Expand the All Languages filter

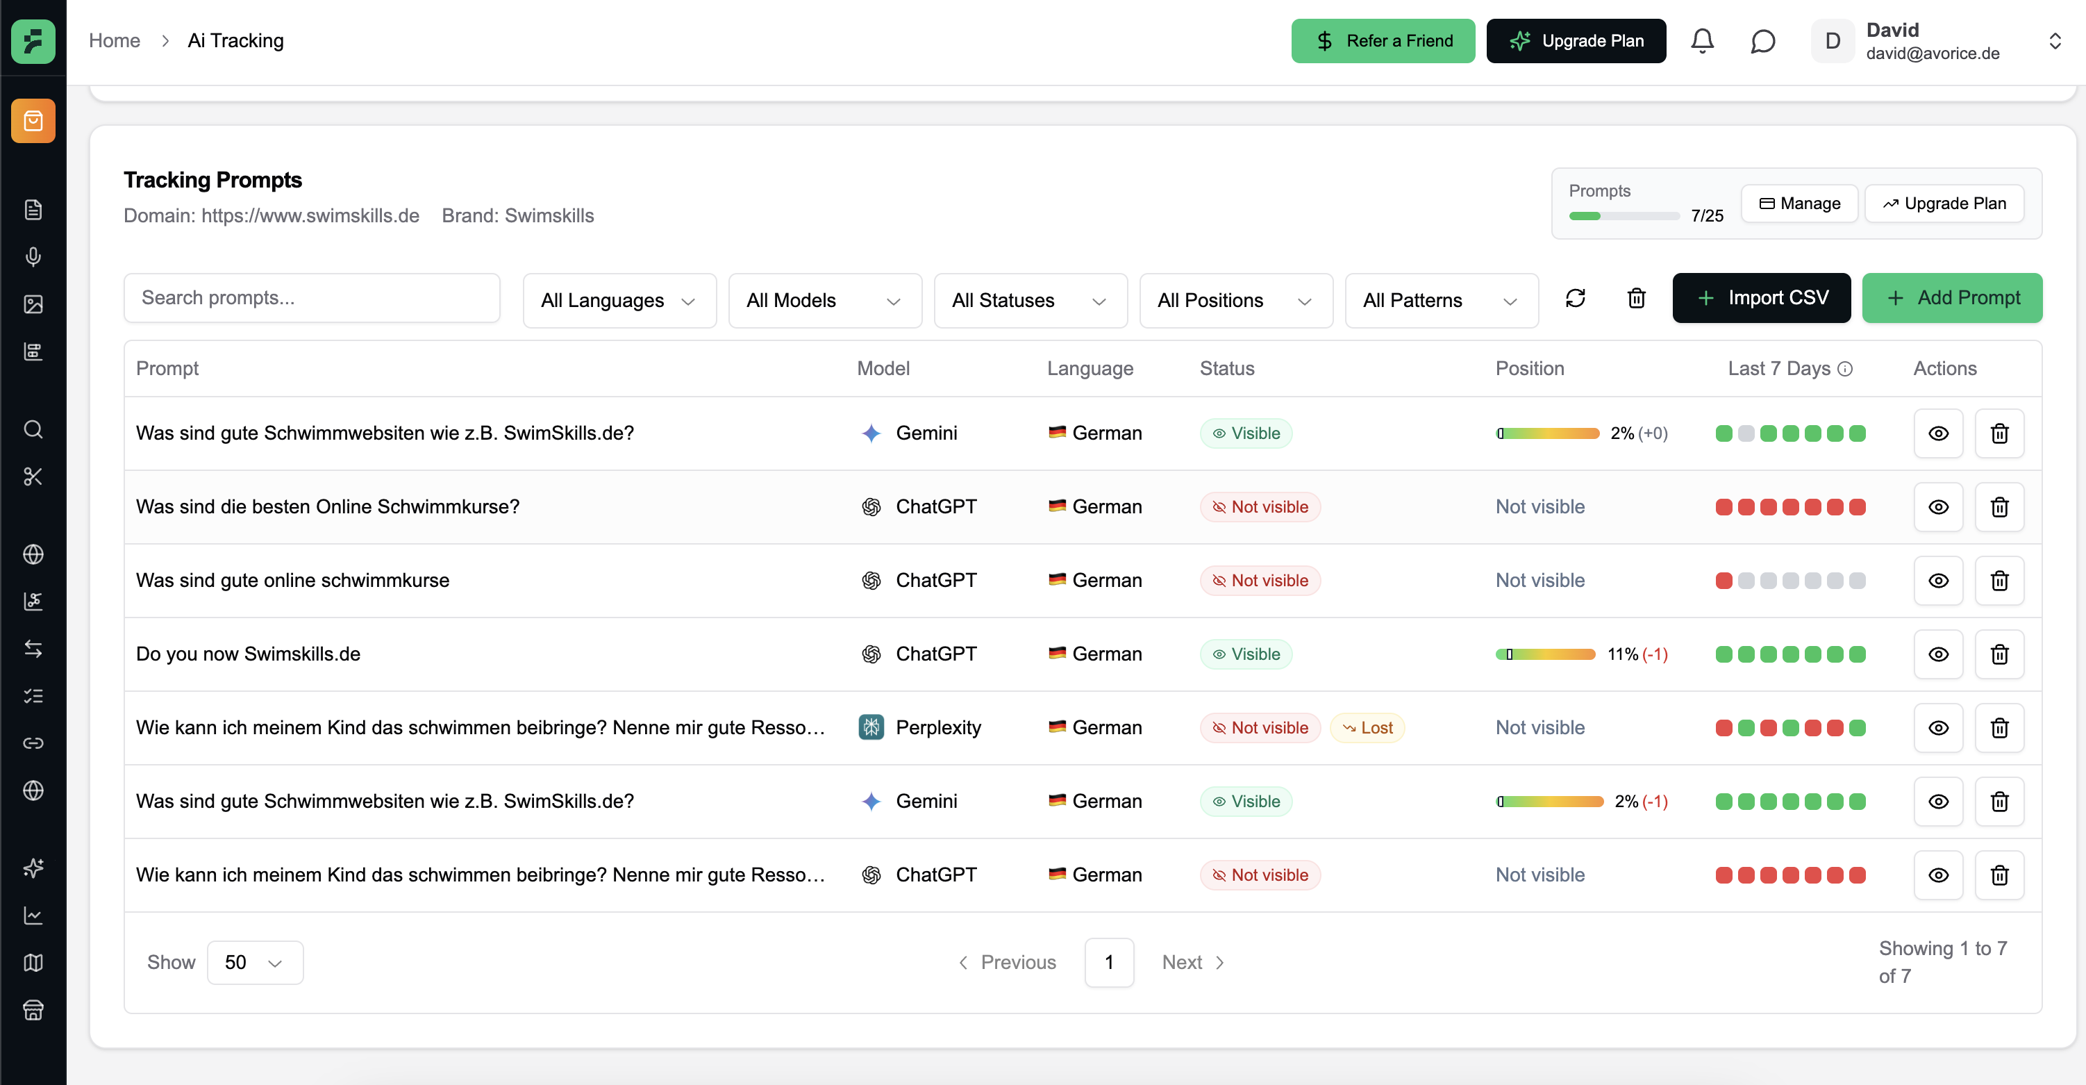point(619,301)
